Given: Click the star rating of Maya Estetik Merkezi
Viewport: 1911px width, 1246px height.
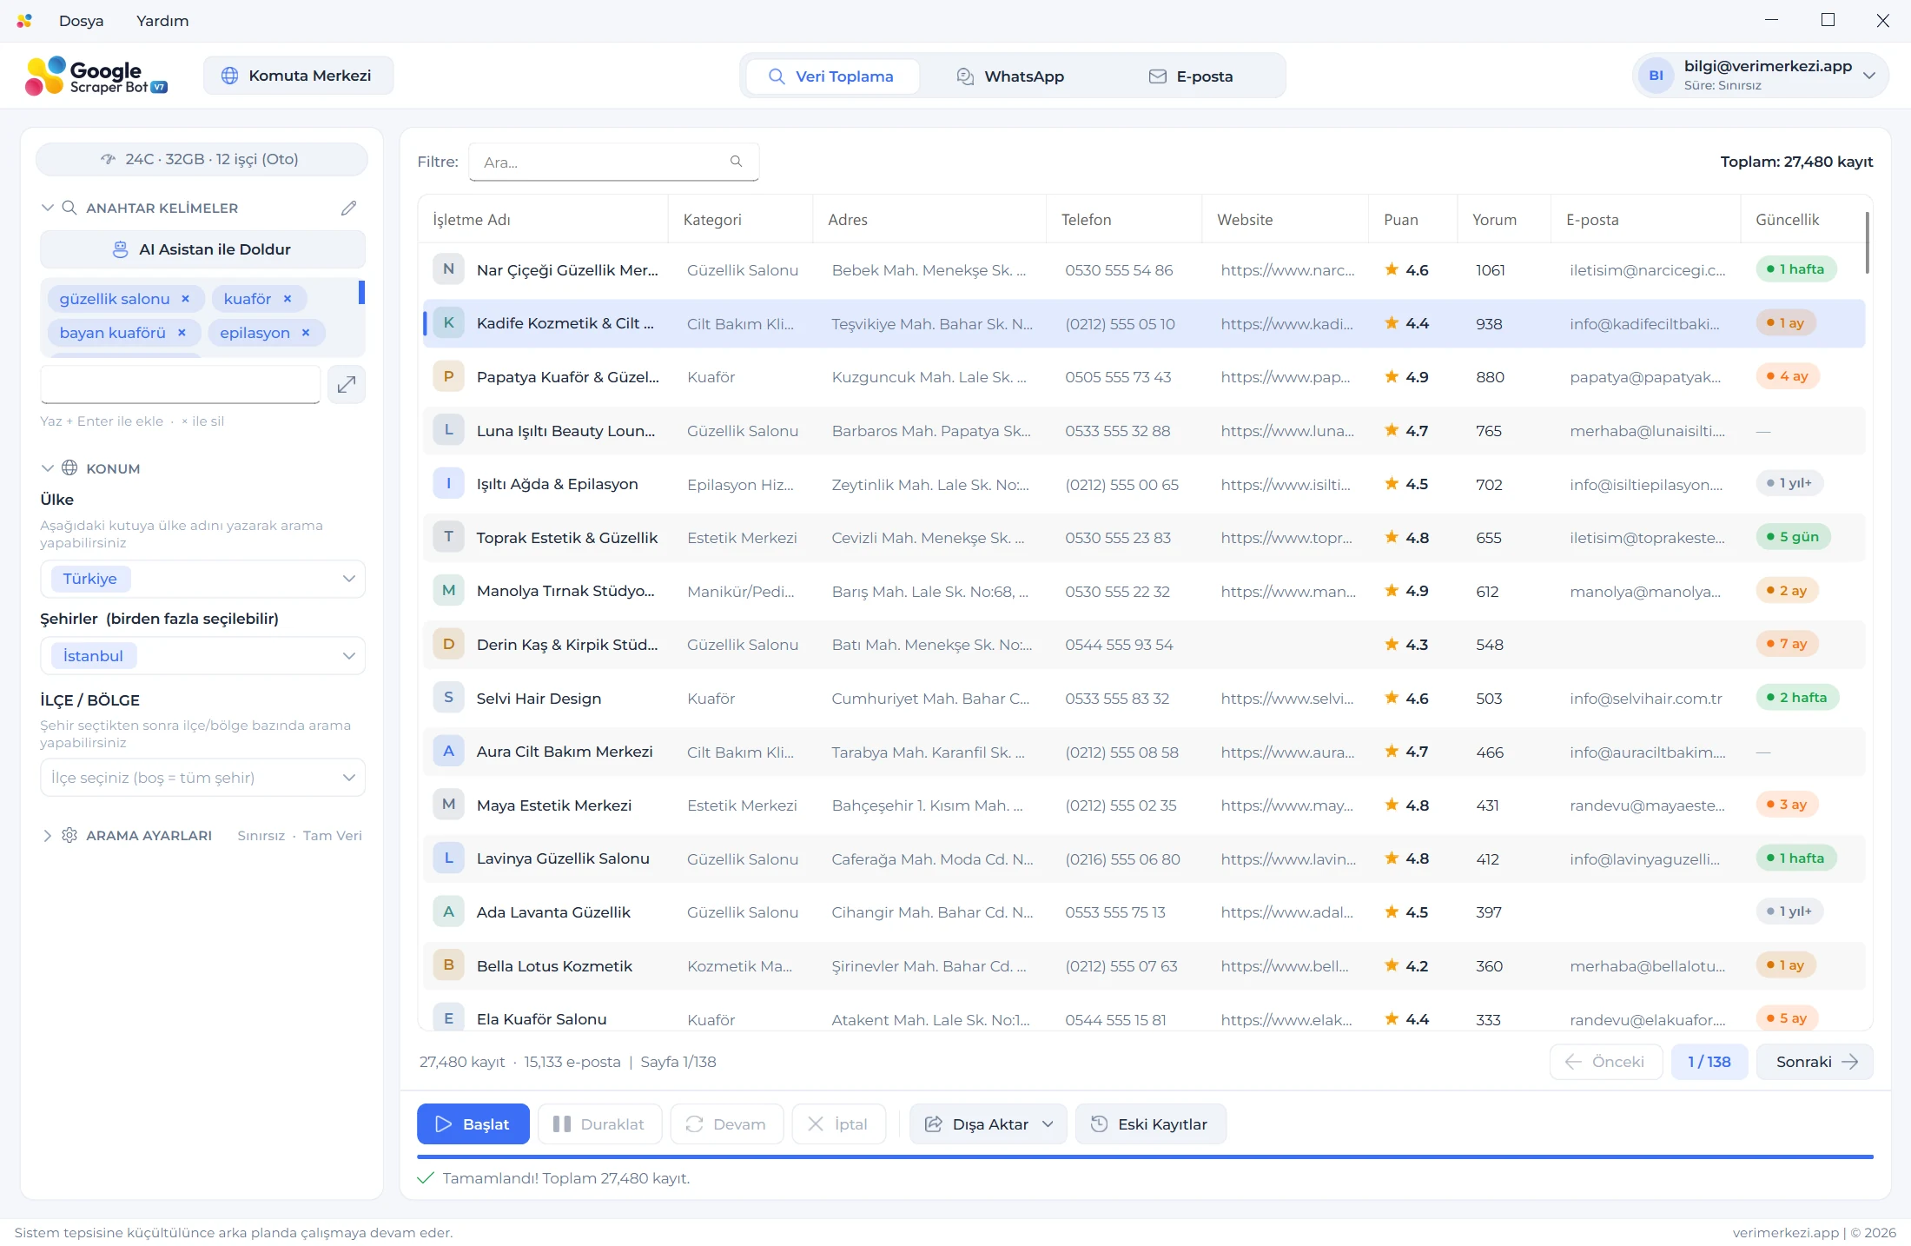Looking at the screenshot, I should (x=1406, y=805).
